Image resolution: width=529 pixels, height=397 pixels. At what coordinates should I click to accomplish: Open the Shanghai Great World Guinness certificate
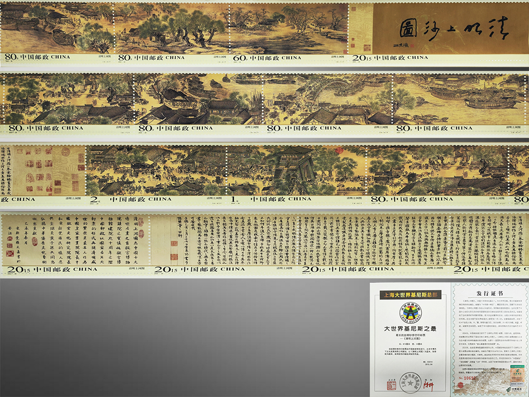pyautogui.click(x=410, y=339)
